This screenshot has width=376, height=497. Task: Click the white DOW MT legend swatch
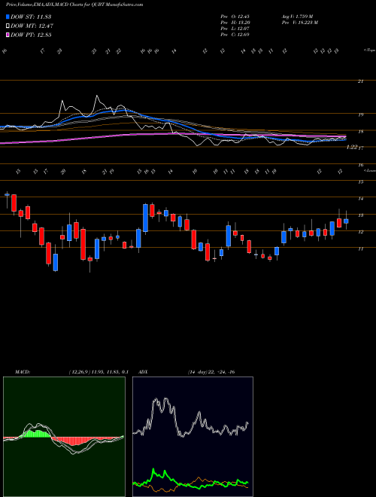coord(8,26)
